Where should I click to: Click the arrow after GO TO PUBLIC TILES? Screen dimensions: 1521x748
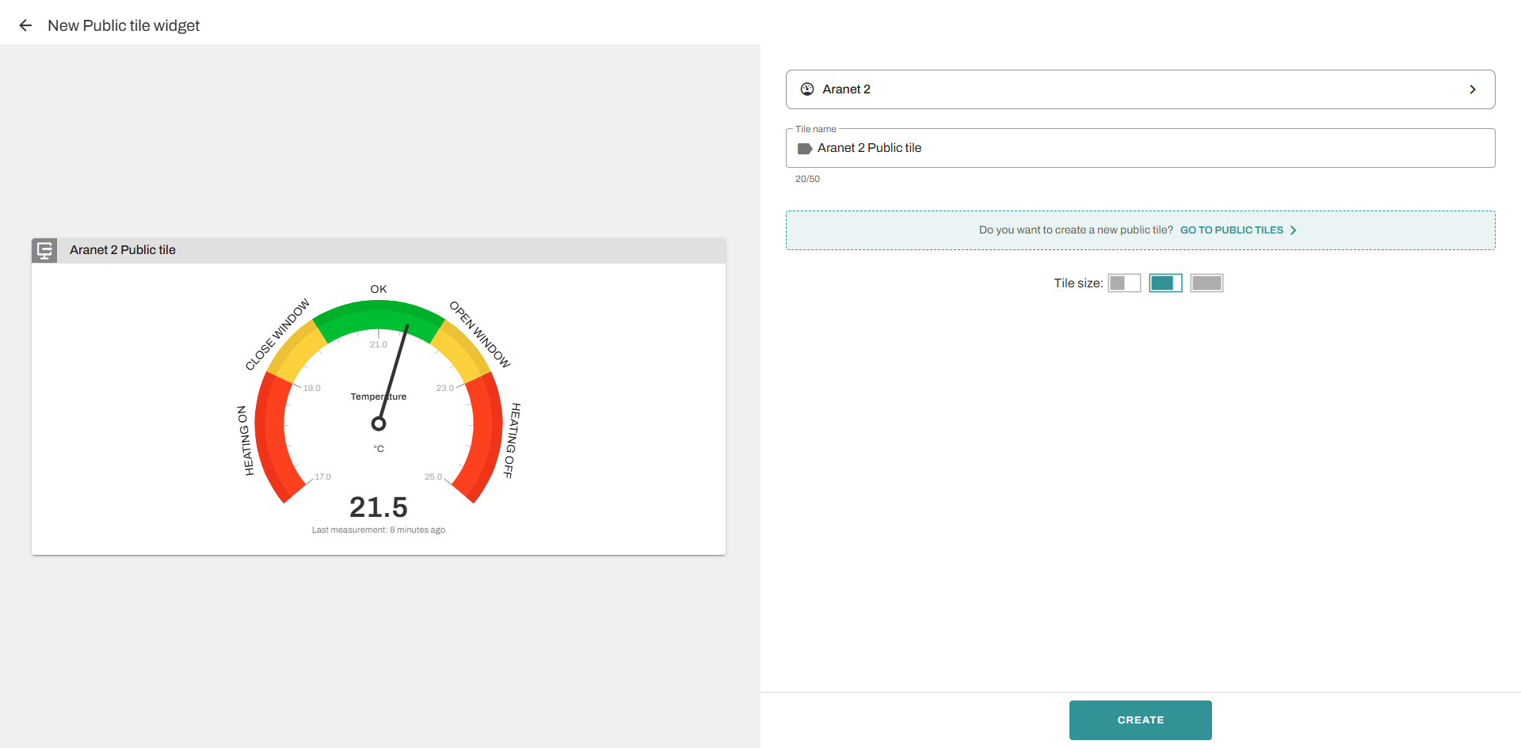1294,230
